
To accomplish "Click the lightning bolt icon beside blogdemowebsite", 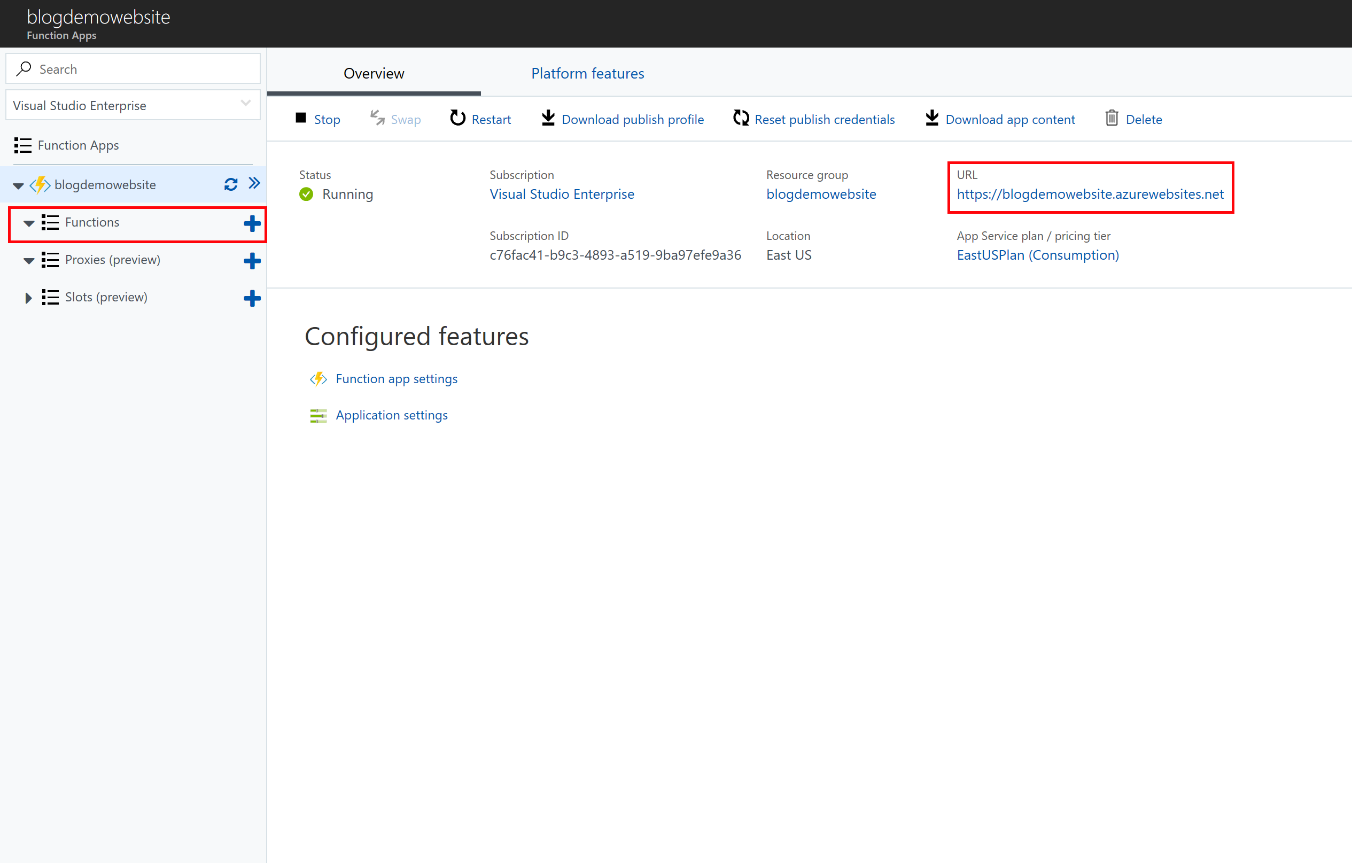I will [40, 185].
